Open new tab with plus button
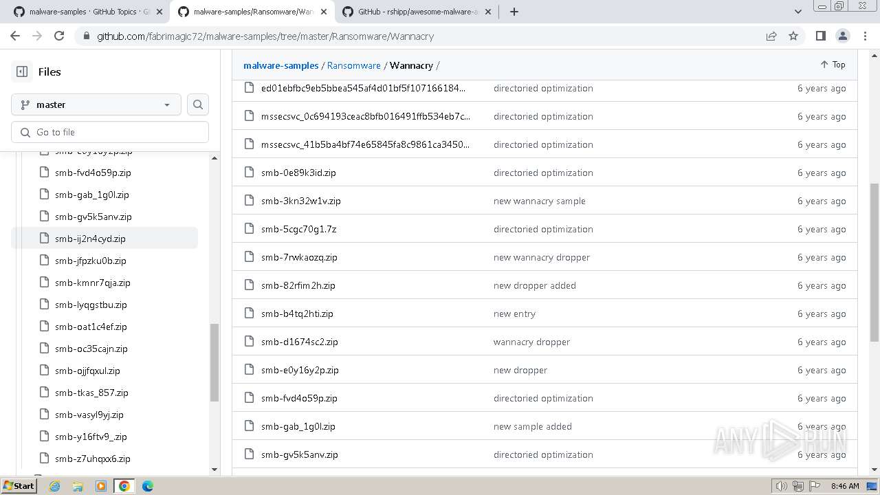This screenshot has width=880, height=495. click(514, 12)
